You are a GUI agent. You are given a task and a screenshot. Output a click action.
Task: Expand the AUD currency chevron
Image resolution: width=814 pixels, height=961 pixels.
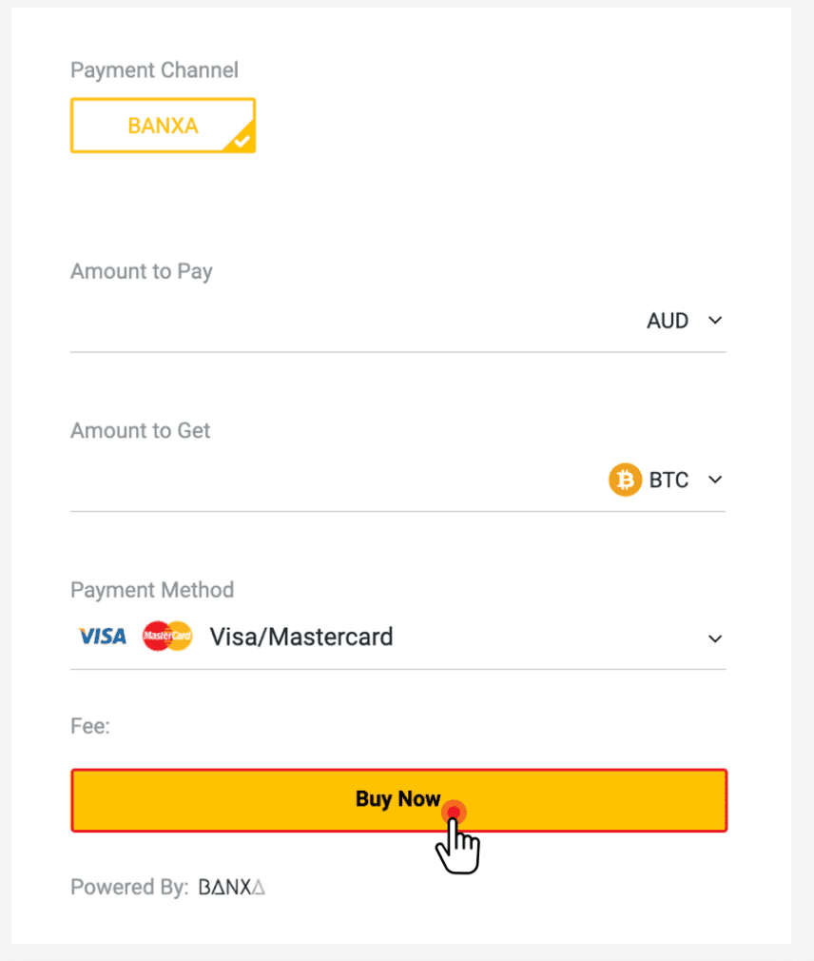point(715,321)
